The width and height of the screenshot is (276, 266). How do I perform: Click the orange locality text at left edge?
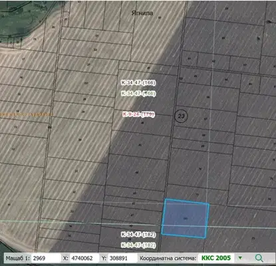click(26, 114)
